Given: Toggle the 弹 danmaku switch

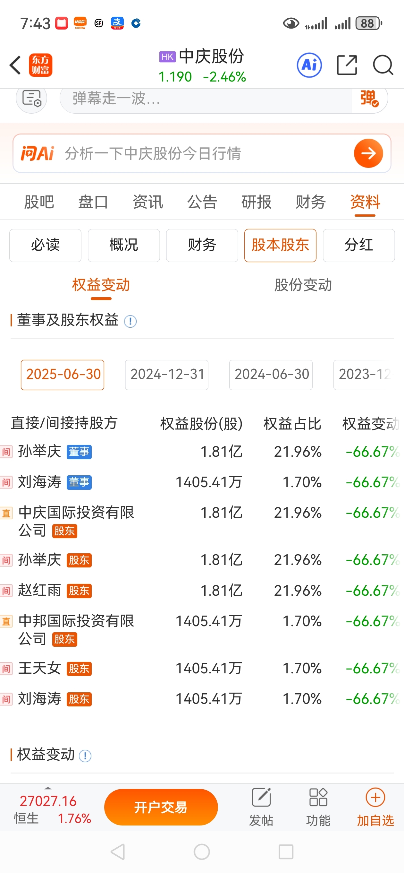Looking at the screenshot, I should click(369, 99).
